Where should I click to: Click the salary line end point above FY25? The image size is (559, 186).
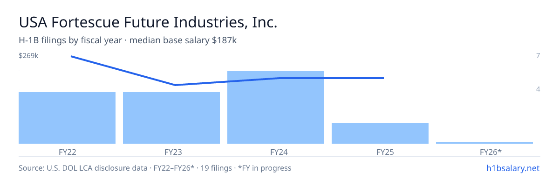coord(383,78)
